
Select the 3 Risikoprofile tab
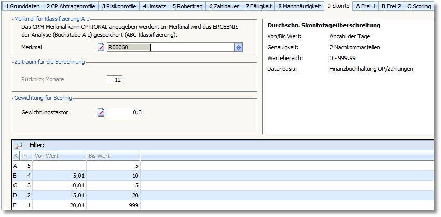click(x=118, y=6)
